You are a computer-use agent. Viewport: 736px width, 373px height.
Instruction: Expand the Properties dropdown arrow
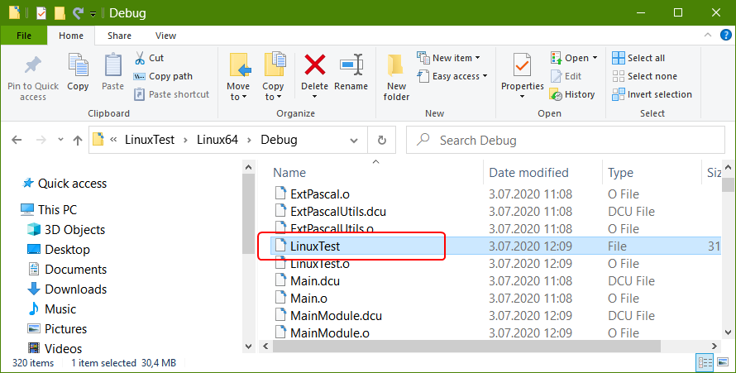523,97
